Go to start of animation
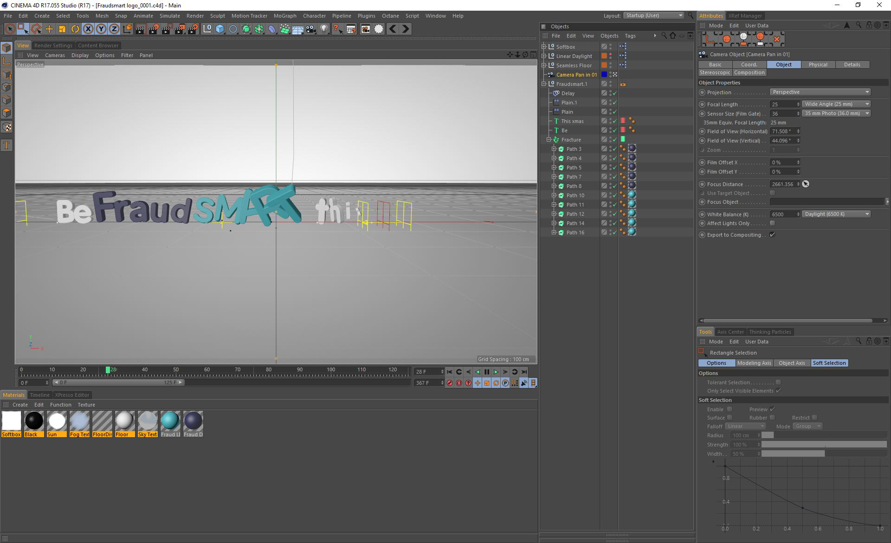Viewport: 891px width, 543px height. 450,372
